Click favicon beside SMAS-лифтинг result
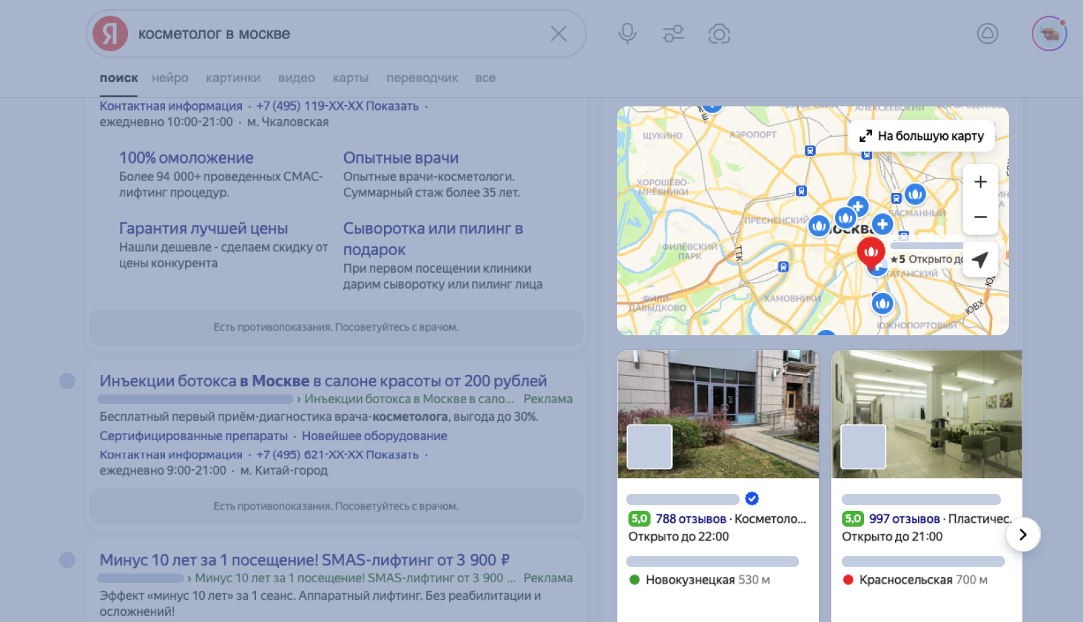This screenshot has height=622, width=1083. tap(67, 560)
